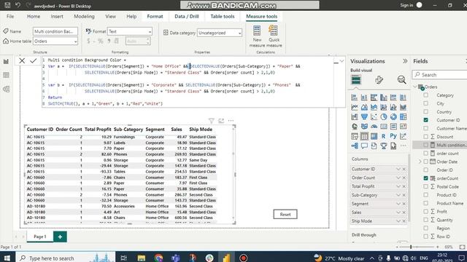
Task: Open the Format visual paintbrush pane
Action: (379, 80)
